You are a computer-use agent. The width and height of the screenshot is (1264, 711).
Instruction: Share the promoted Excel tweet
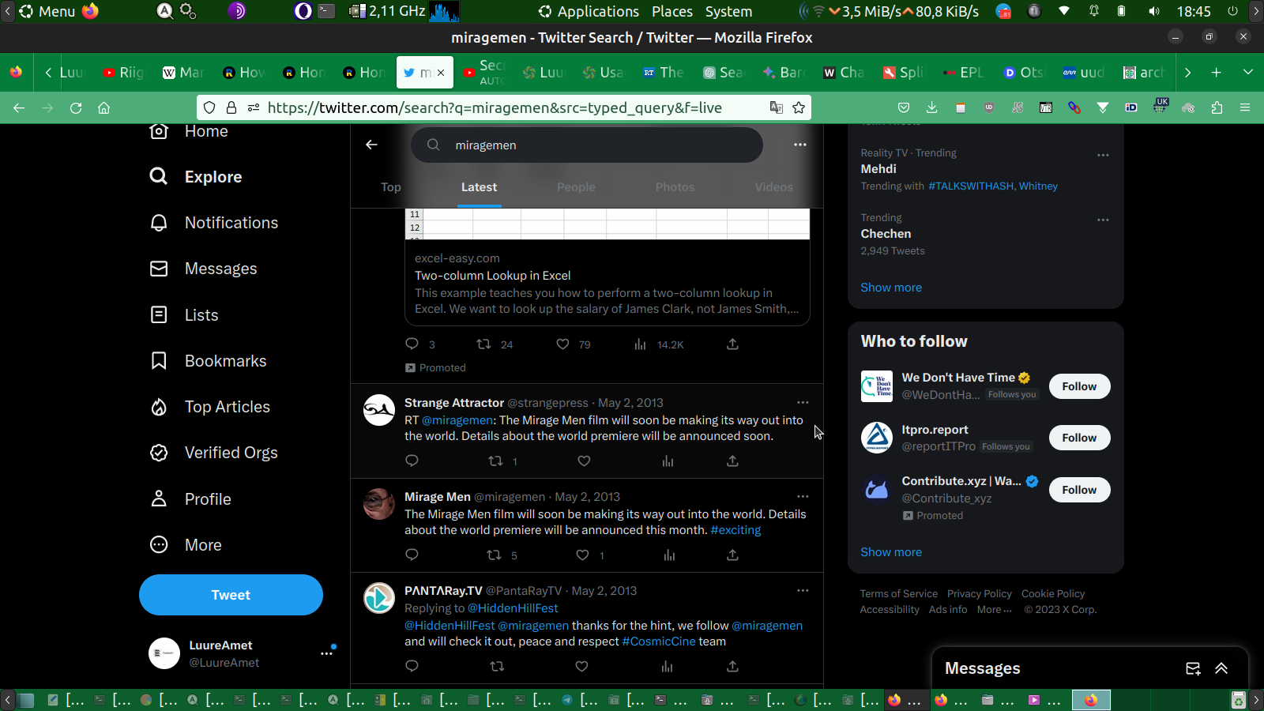click(732, 344)
